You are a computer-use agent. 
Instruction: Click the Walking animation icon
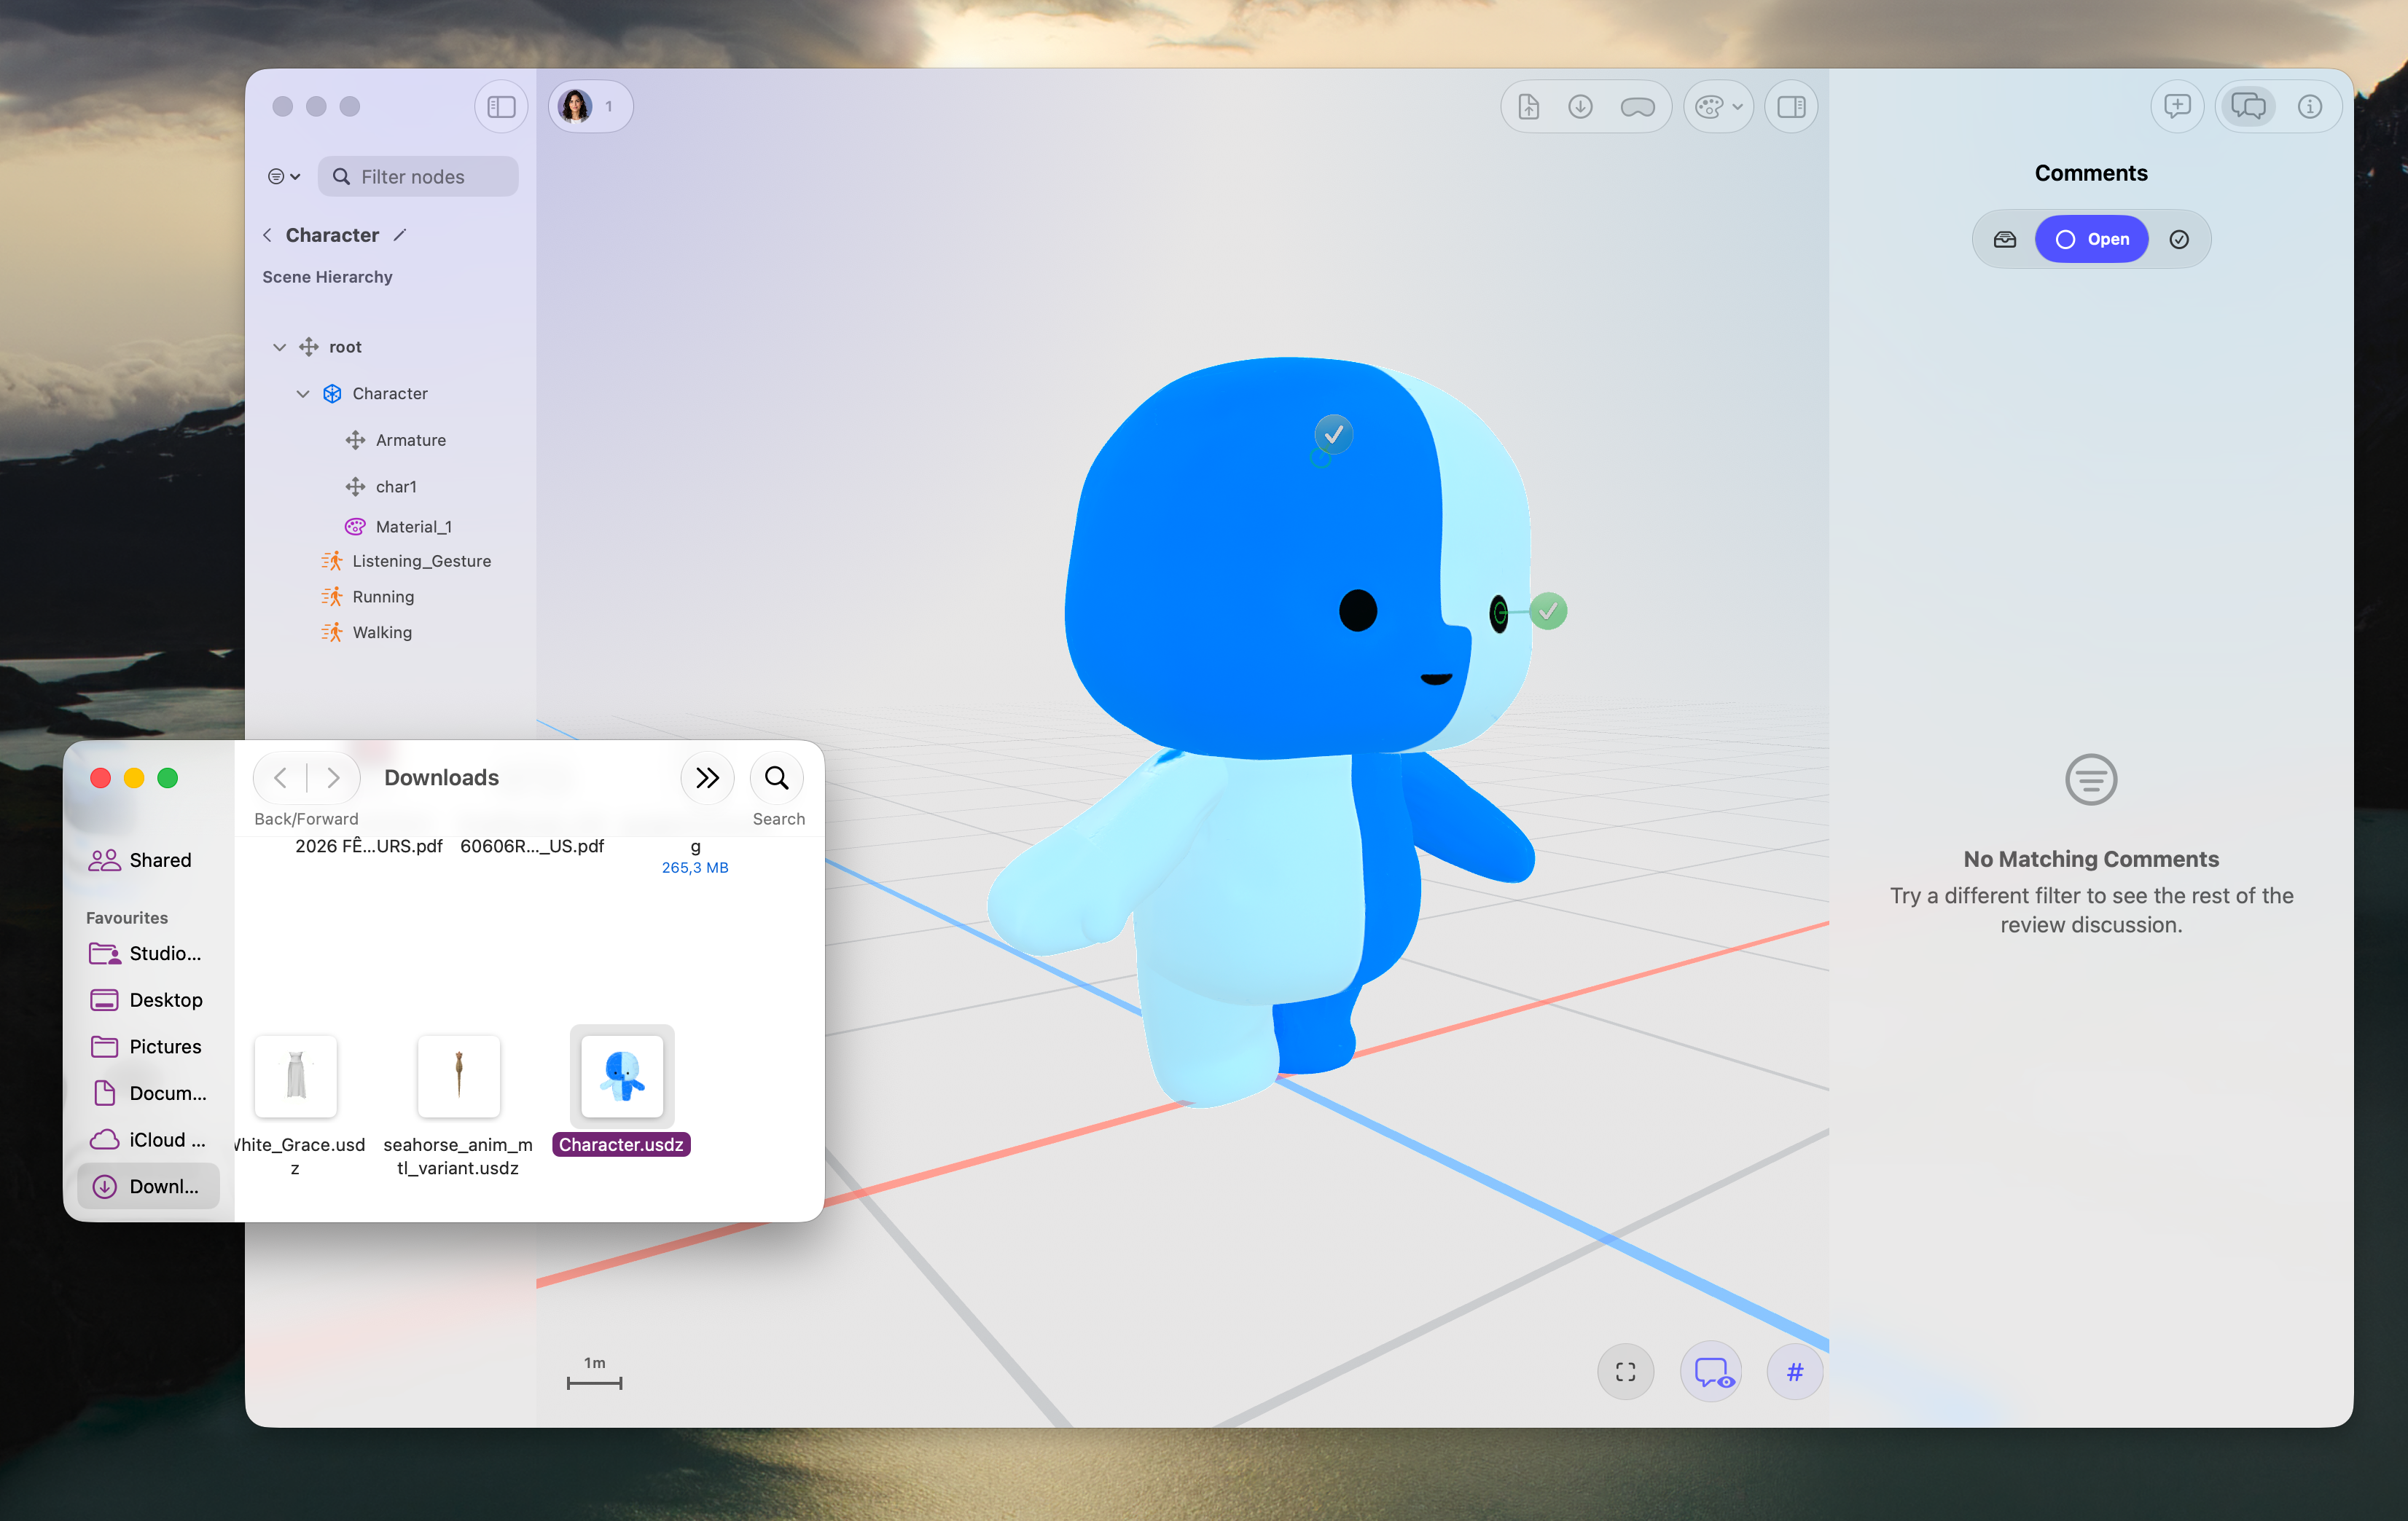click(332, 632)
